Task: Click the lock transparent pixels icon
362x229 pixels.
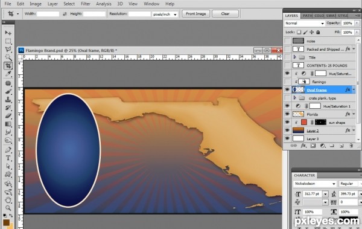Action: (299, 32)
